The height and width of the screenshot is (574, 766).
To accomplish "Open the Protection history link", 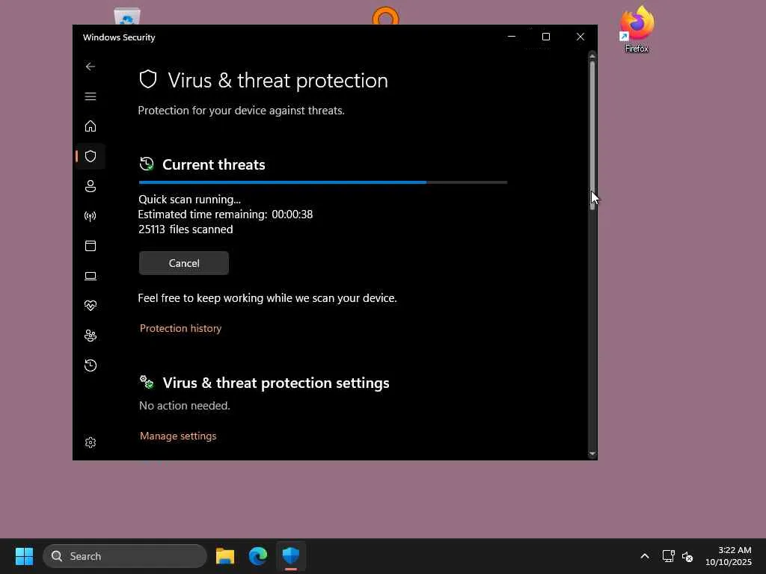I will (x=180, y=328).
